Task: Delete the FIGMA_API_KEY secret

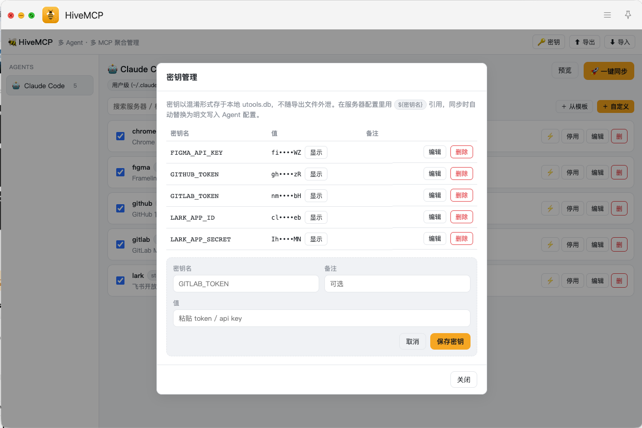Action: pyautogui.click(x=462, y=152)
